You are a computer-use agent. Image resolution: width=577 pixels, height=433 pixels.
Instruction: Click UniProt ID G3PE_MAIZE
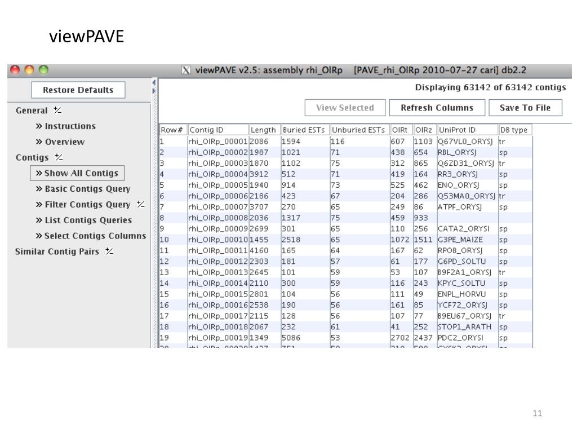460,240
